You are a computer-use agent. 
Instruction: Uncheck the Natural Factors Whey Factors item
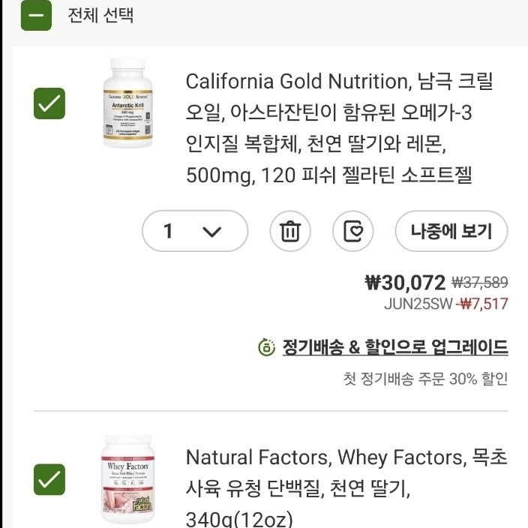click(50, 480)
